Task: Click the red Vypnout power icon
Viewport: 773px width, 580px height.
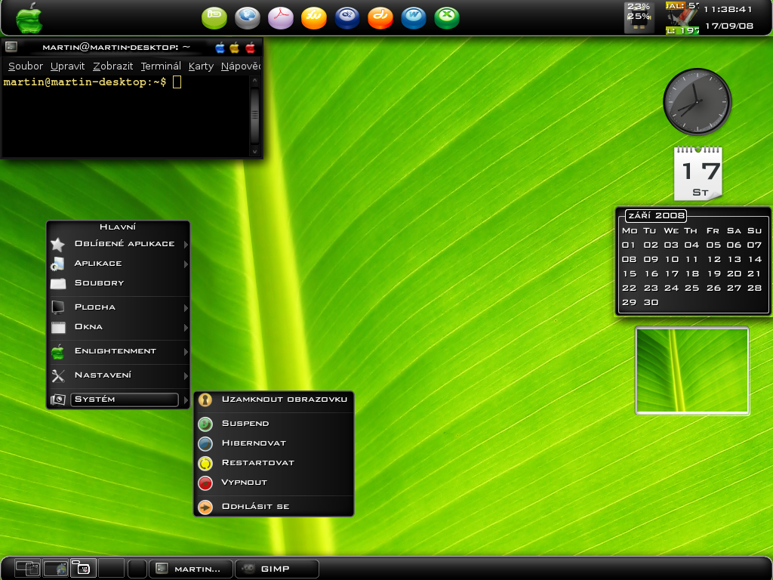Action: [x=205, y=483]
